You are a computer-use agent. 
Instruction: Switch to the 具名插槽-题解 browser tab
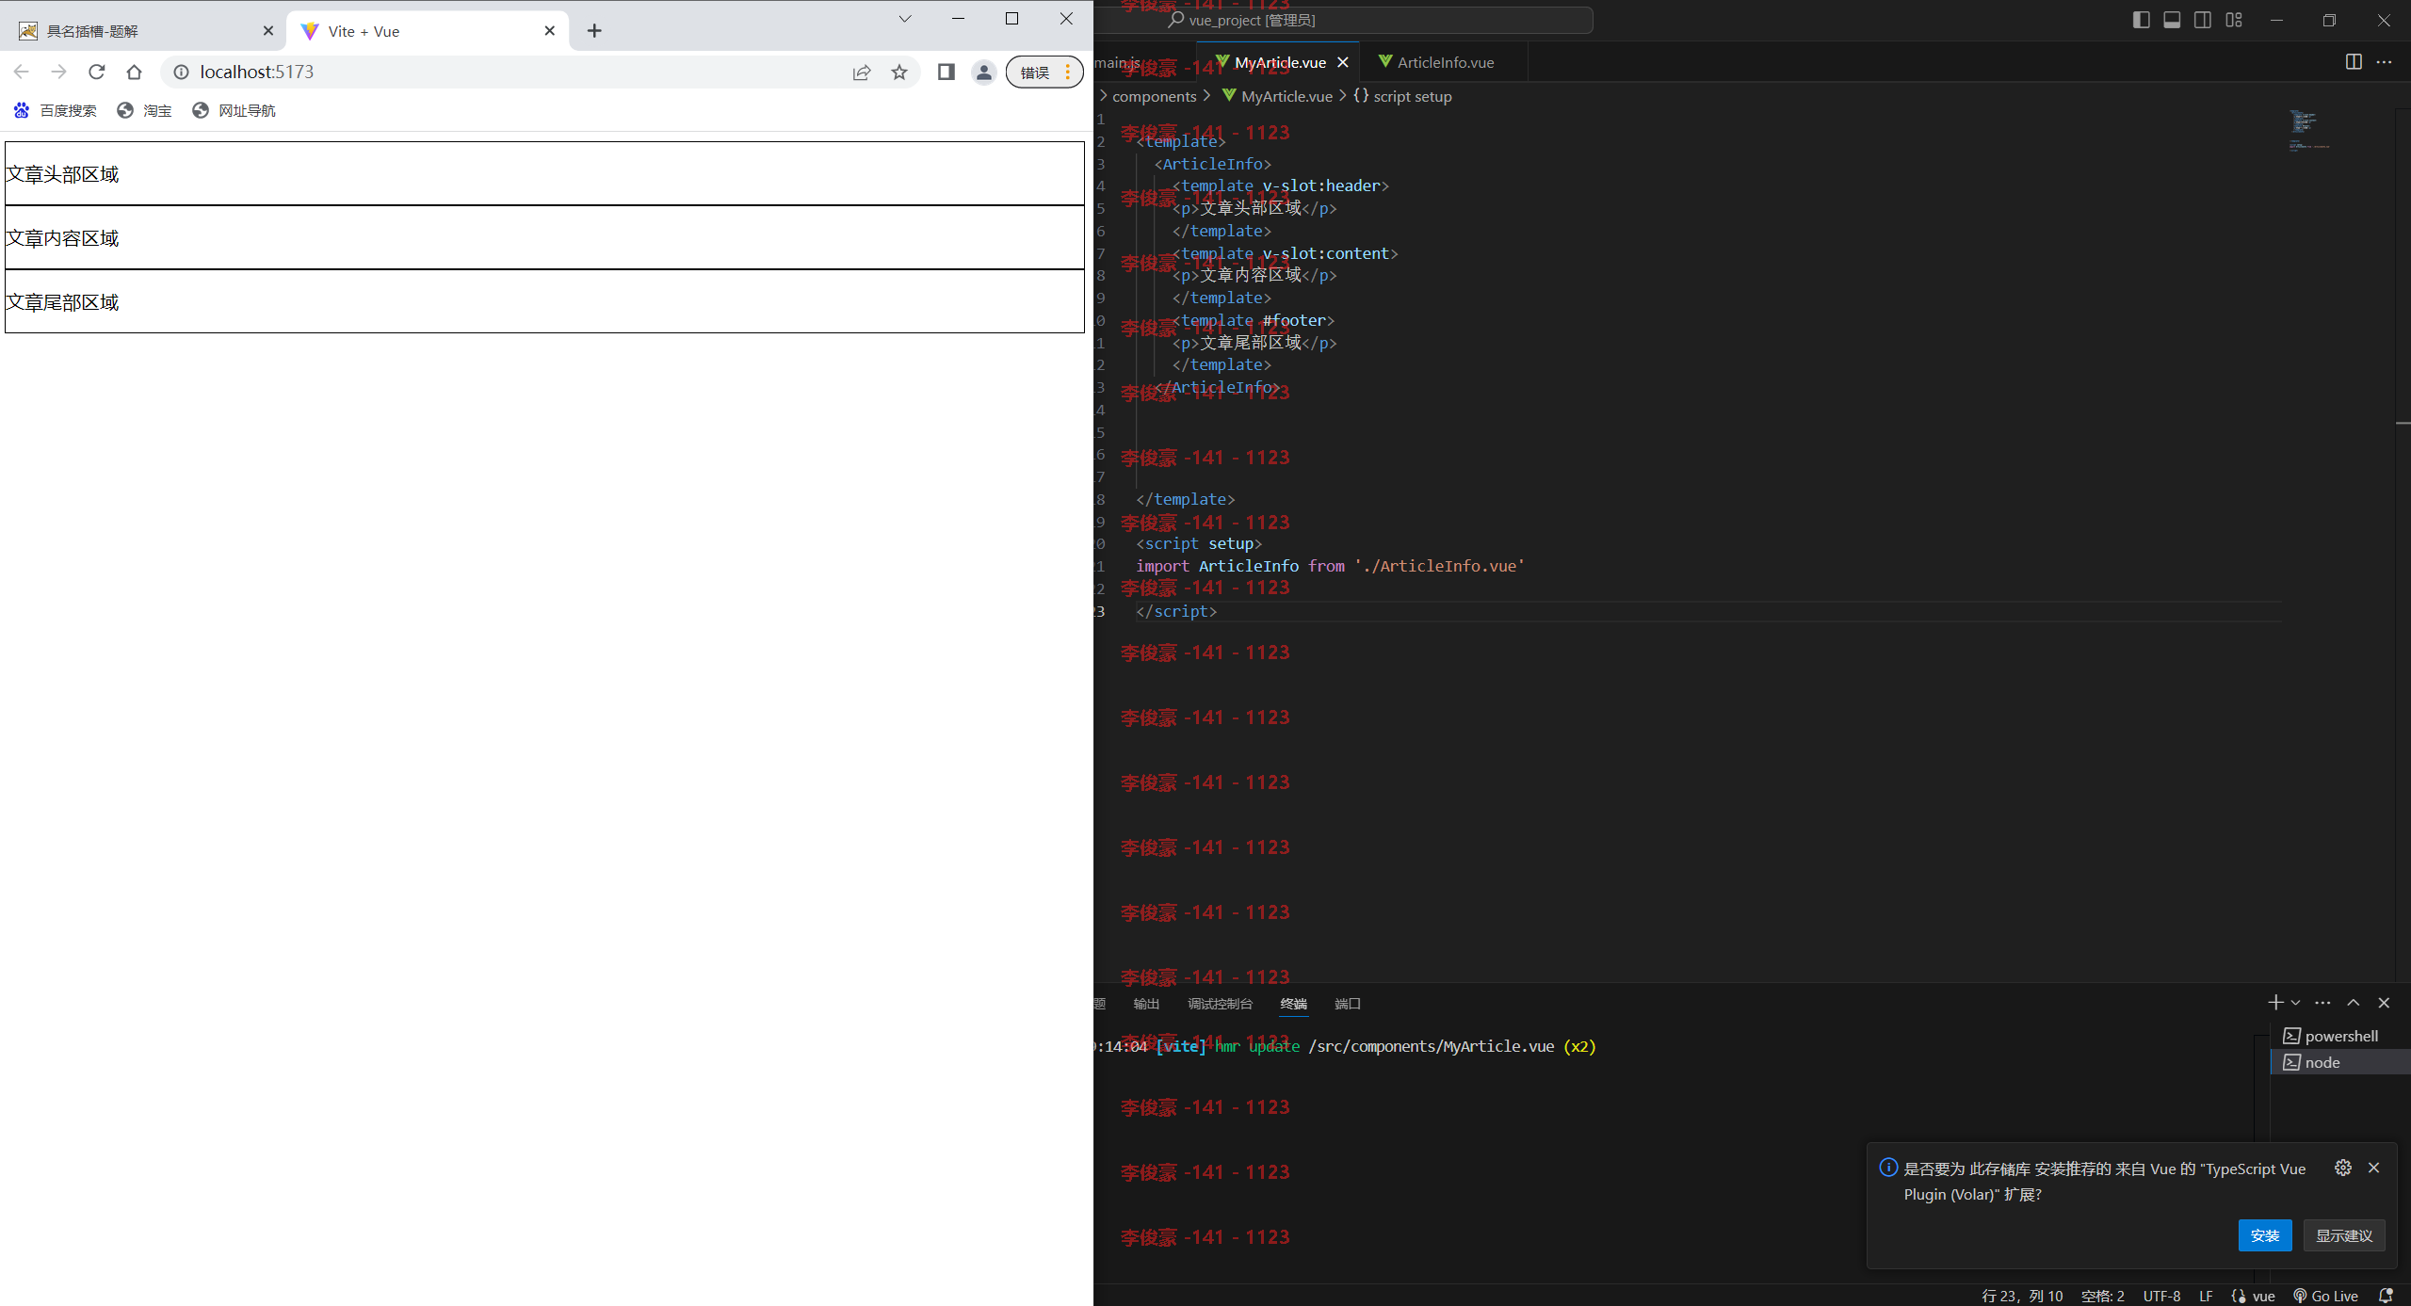143,31
